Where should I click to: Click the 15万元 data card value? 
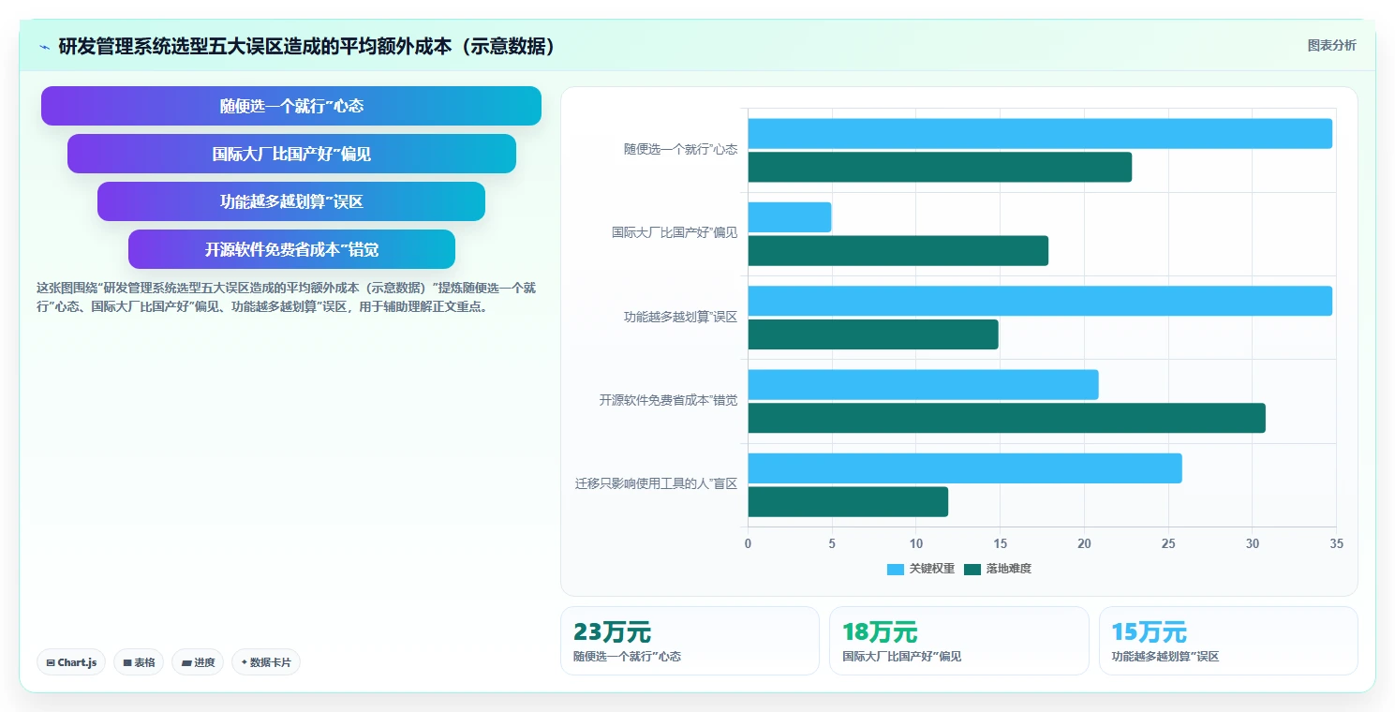point(1149,632)
